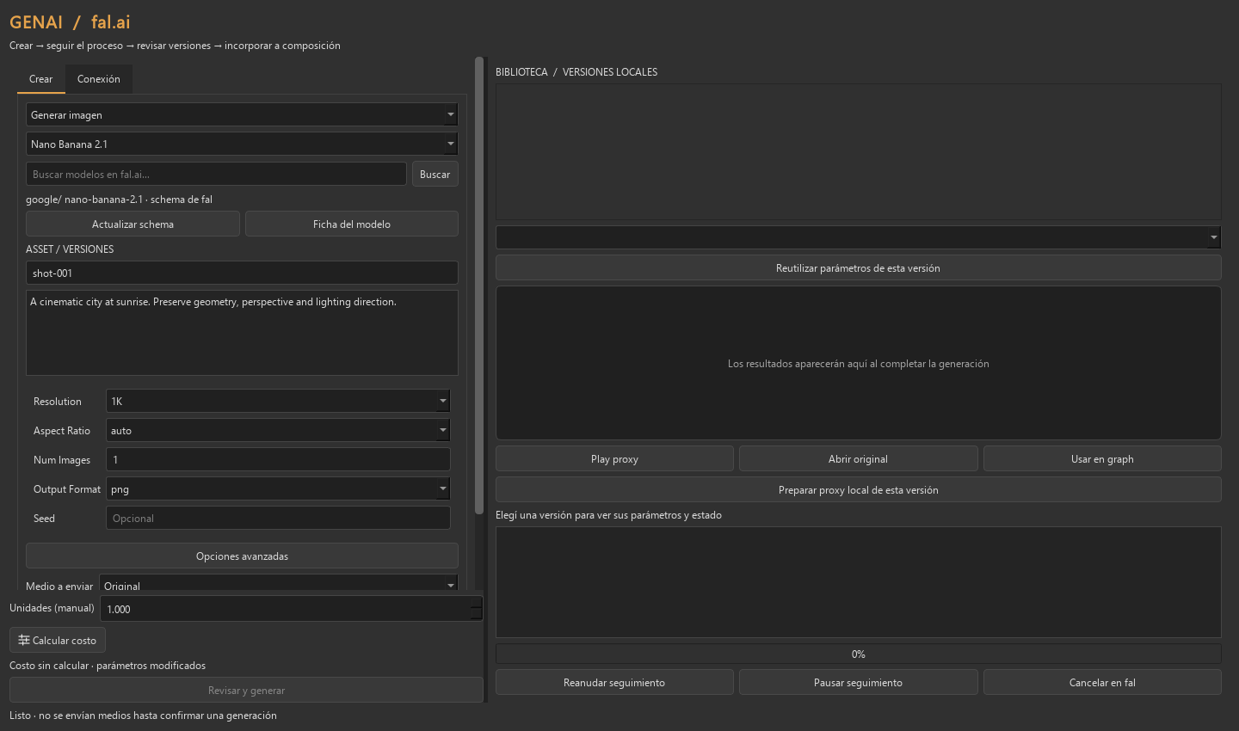Viewport: 1239px width, 731px height.
Task: Click Preparar proxy local de esta versión
Action: (859, 489)
